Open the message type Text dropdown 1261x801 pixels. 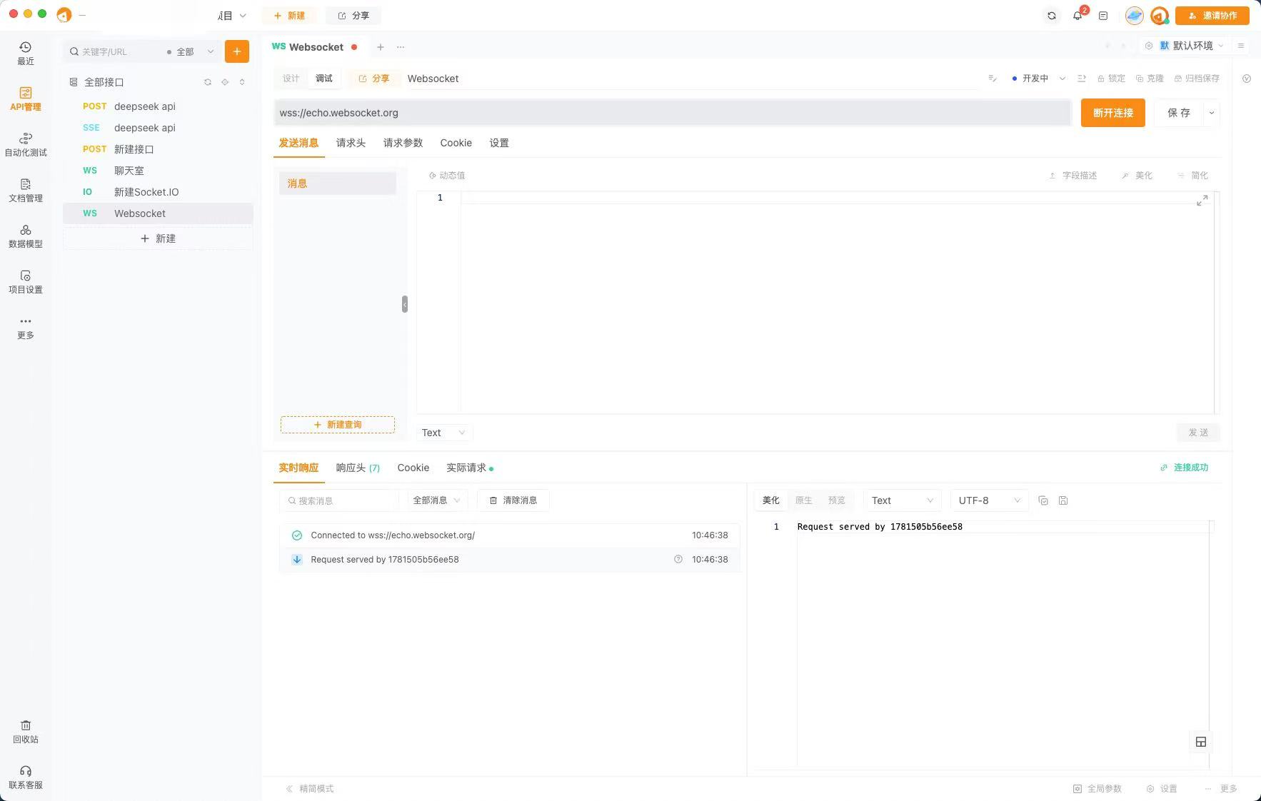443,432
